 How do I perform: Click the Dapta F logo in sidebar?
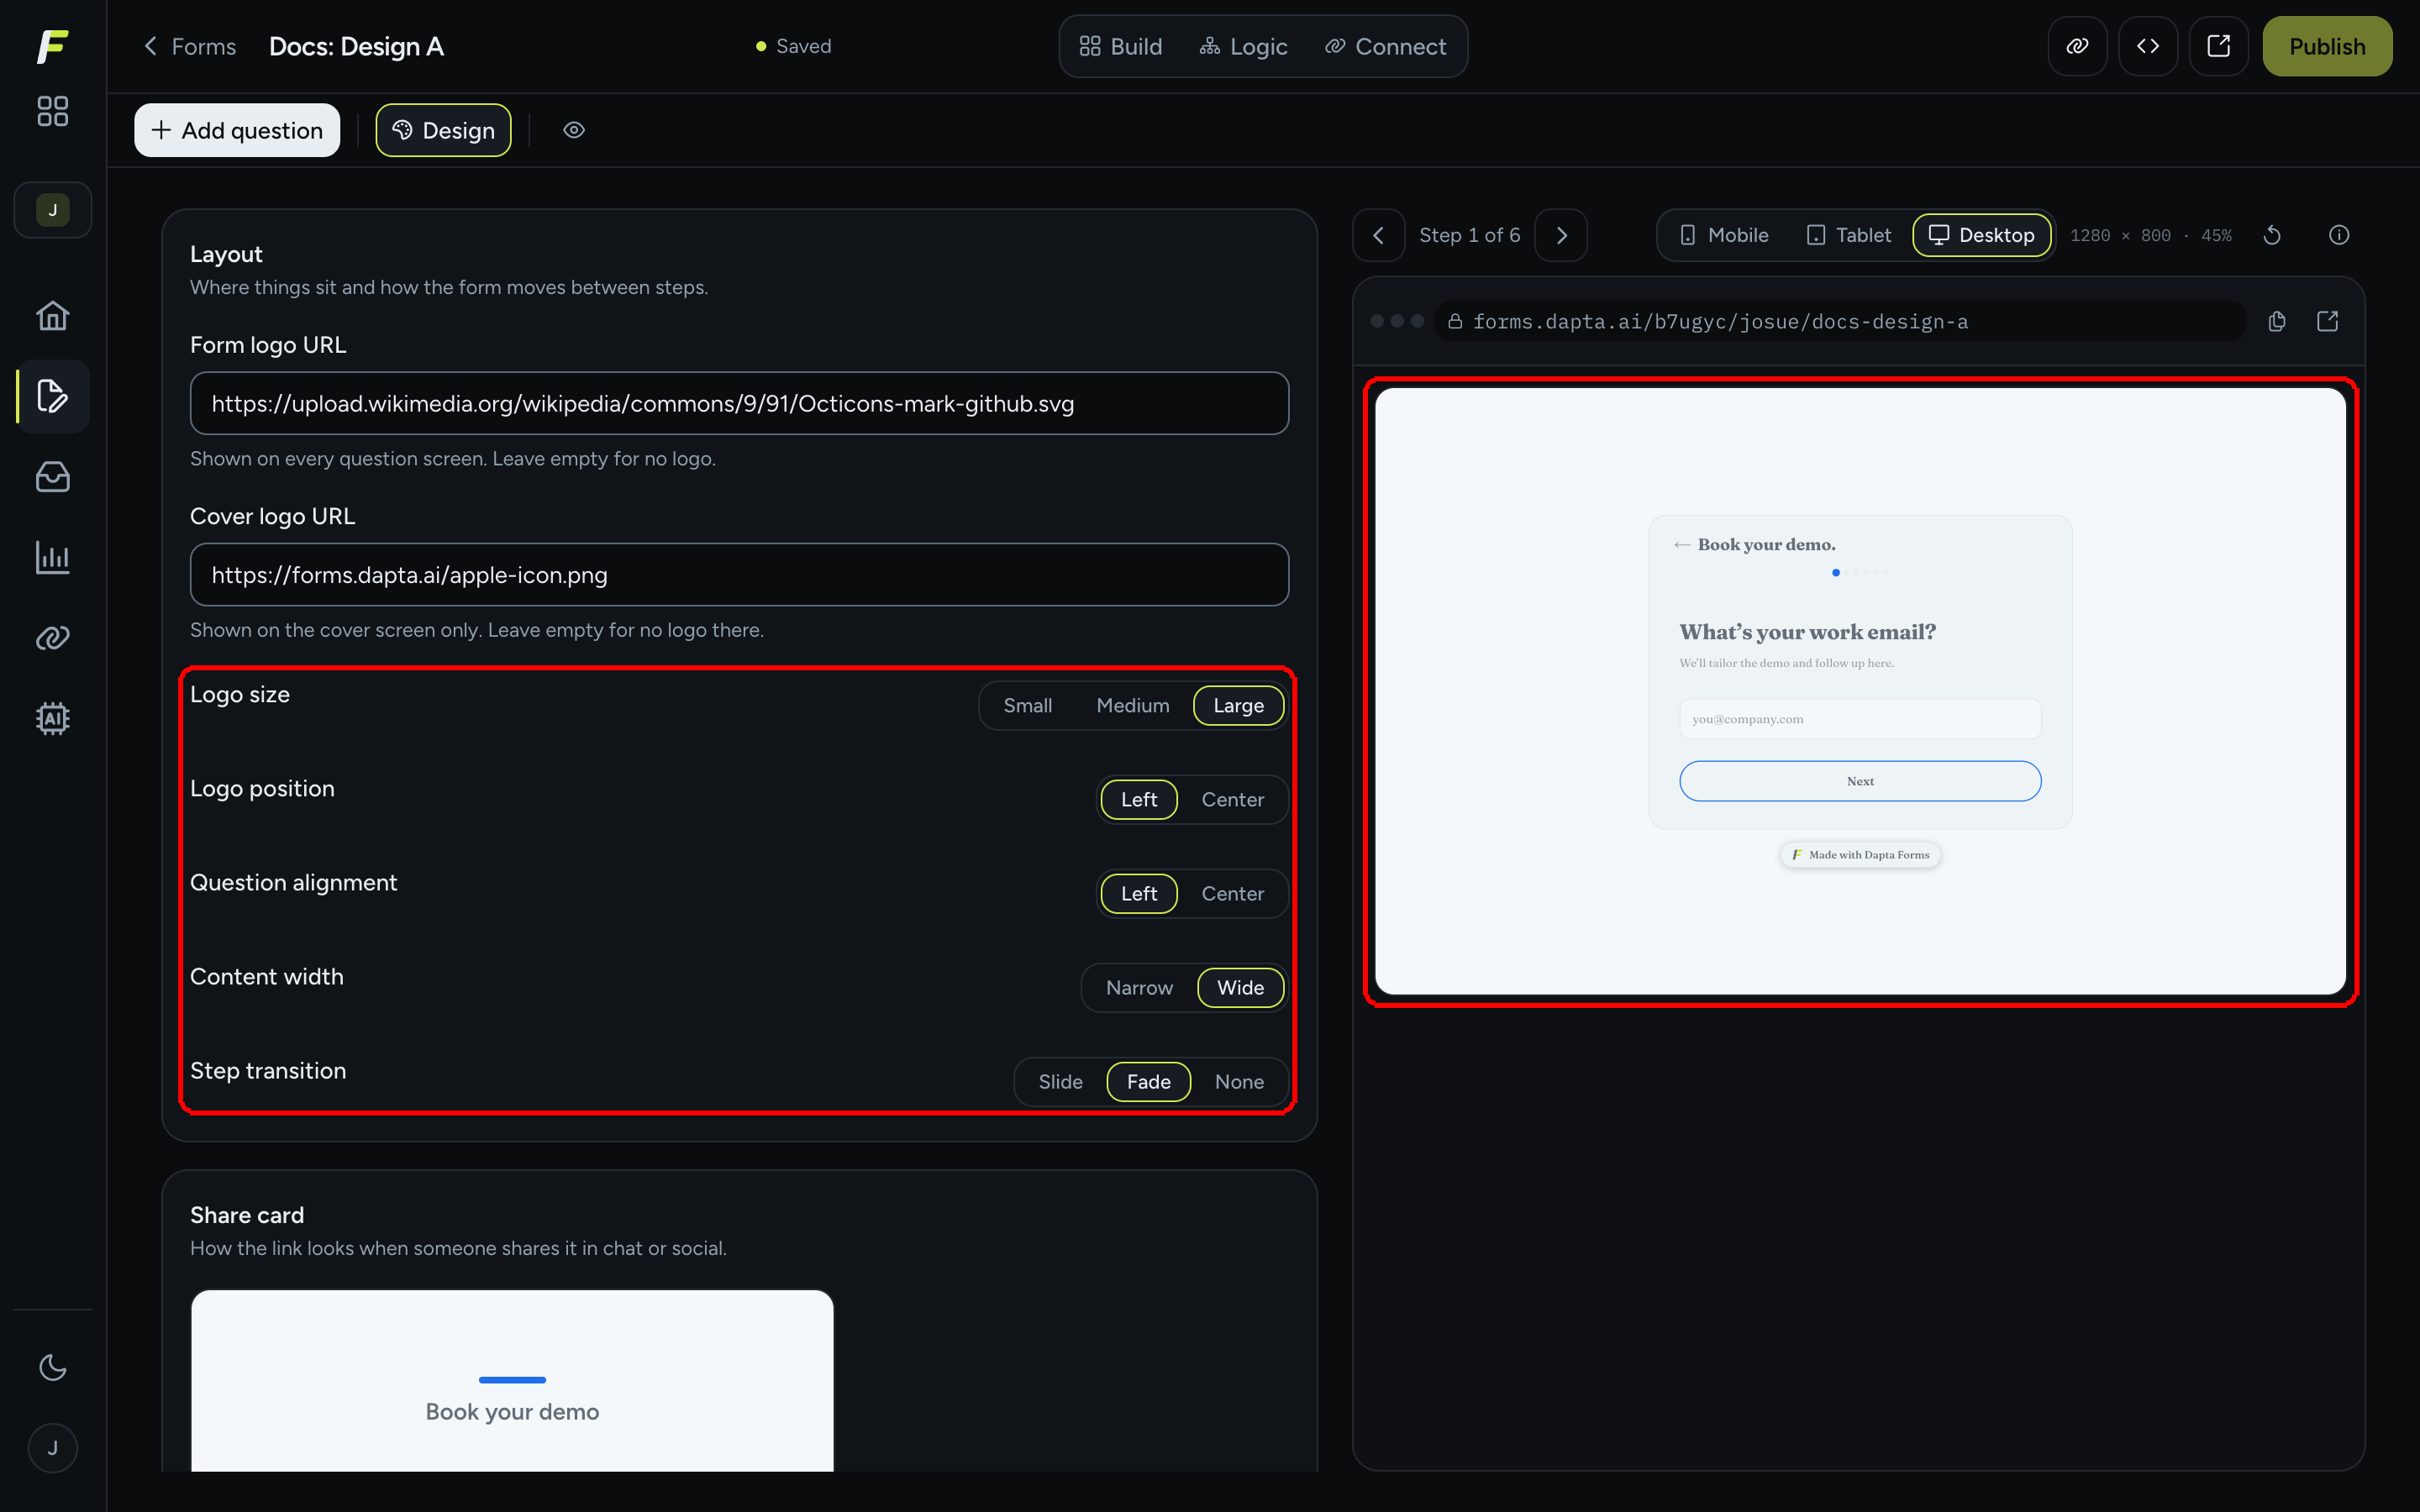point(52,46)
